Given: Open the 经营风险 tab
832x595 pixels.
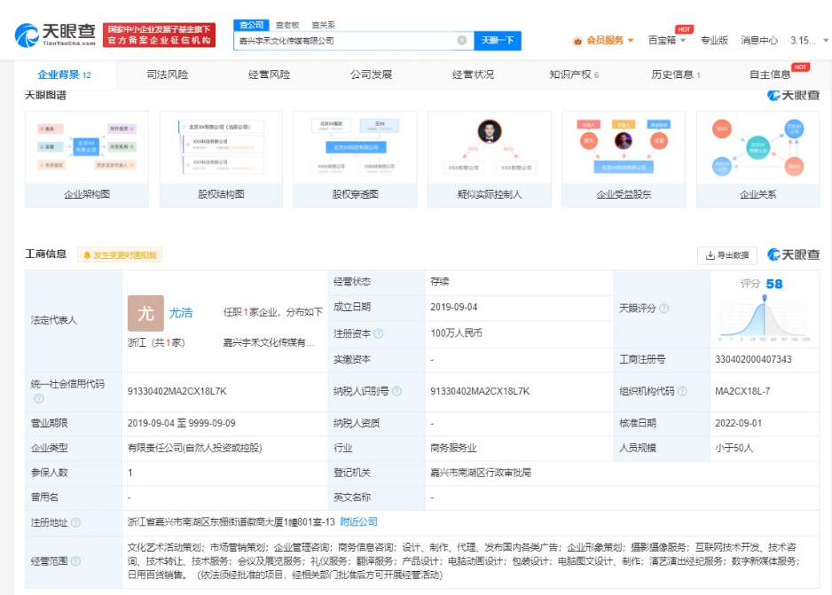Looking at the screenshot, I should click(269, 74).
